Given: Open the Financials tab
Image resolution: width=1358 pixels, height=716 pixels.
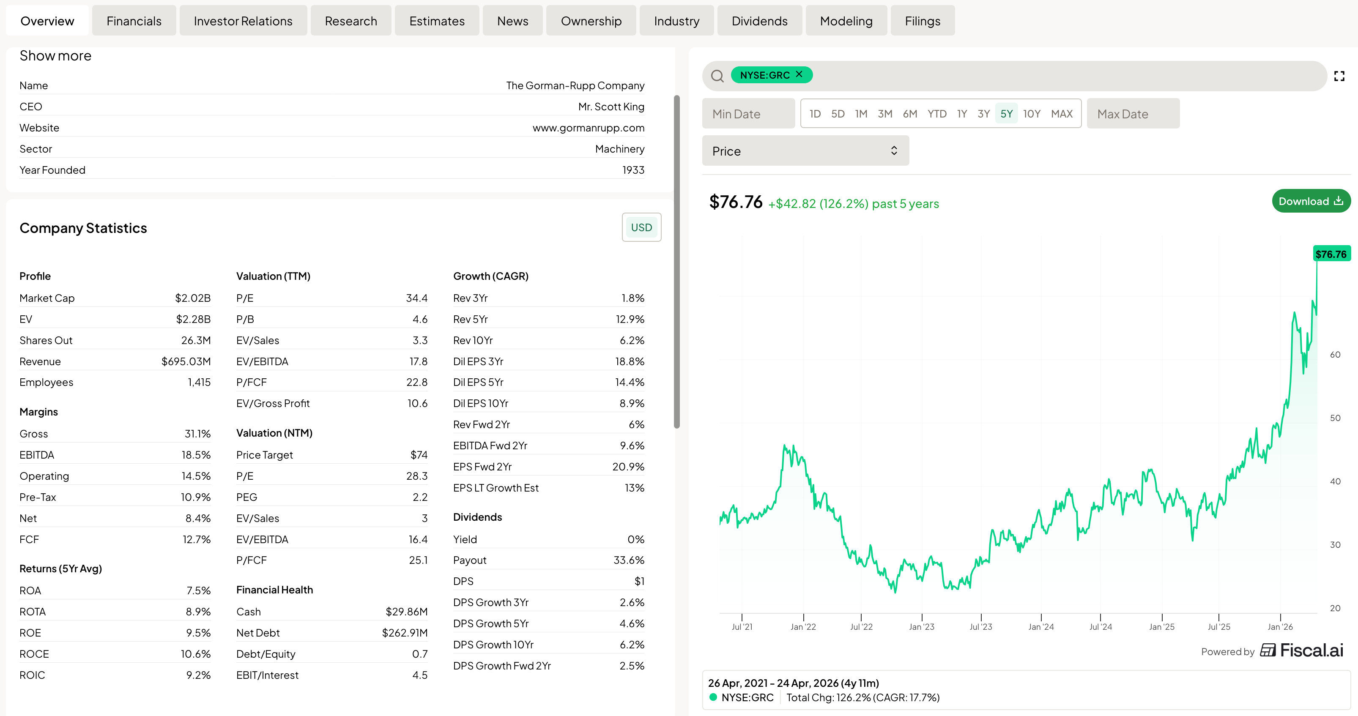Looking at the screenshot, I should (x=134, y=21).
